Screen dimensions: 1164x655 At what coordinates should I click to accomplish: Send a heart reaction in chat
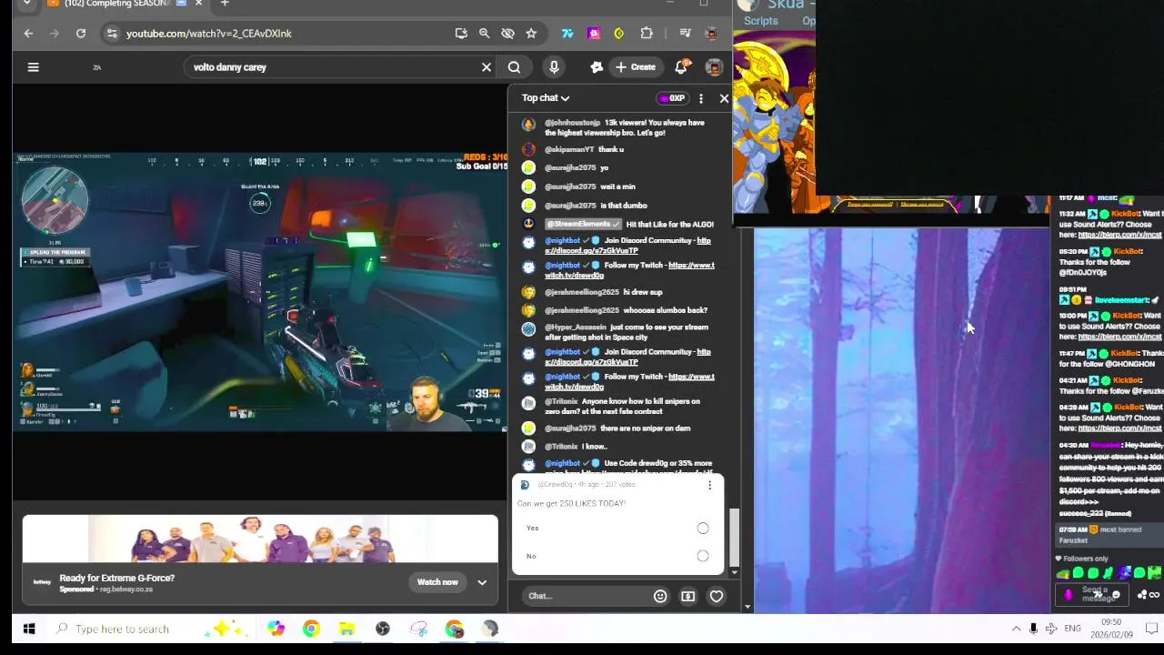[x=717, y=597]
